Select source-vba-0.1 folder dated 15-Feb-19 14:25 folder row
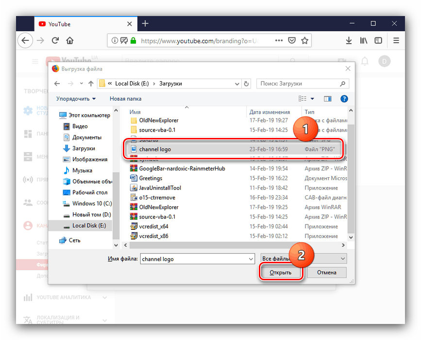 [x=237, y=130]
